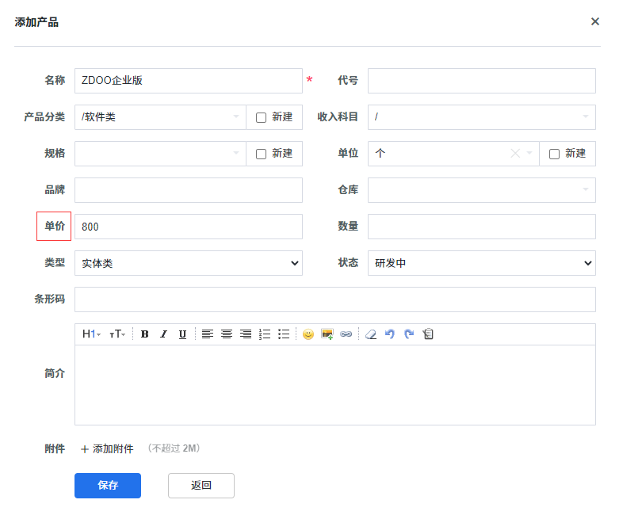Screen dimensions: 619x515
Task: Click the 单价 field containing 800
Action: [x=189, y=227]
